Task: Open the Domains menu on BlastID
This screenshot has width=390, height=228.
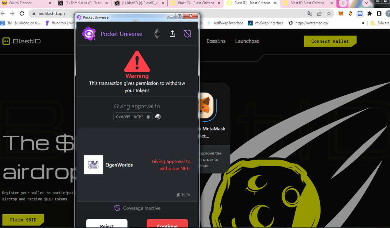Action: point(216,41)
